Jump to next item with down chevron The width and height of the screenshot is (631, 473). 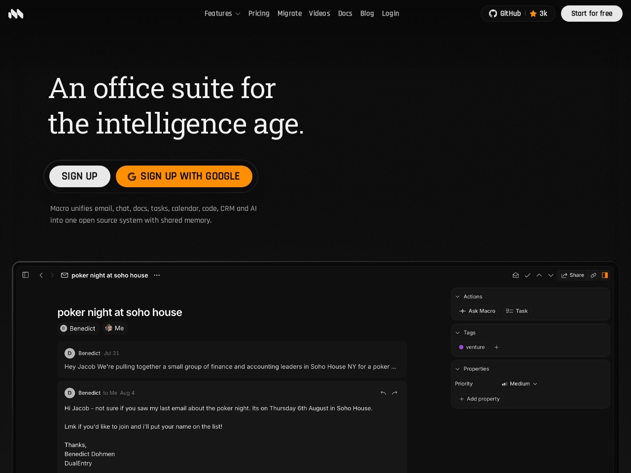[551, 275]
